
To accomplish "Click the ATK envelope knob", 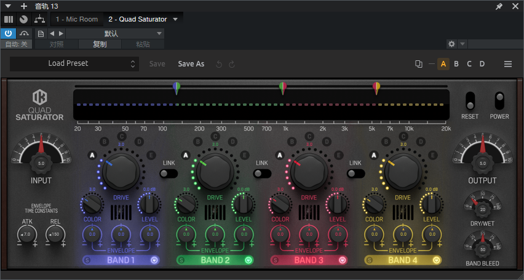I will tap(27, 234).
